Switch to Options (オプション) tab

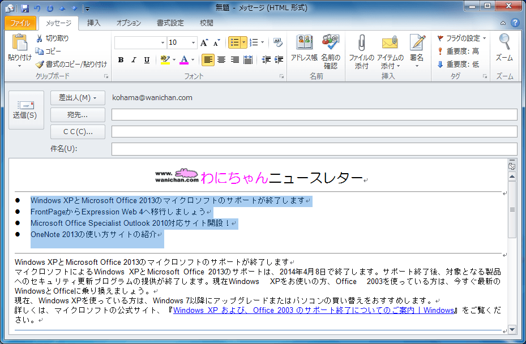[129, 23]
